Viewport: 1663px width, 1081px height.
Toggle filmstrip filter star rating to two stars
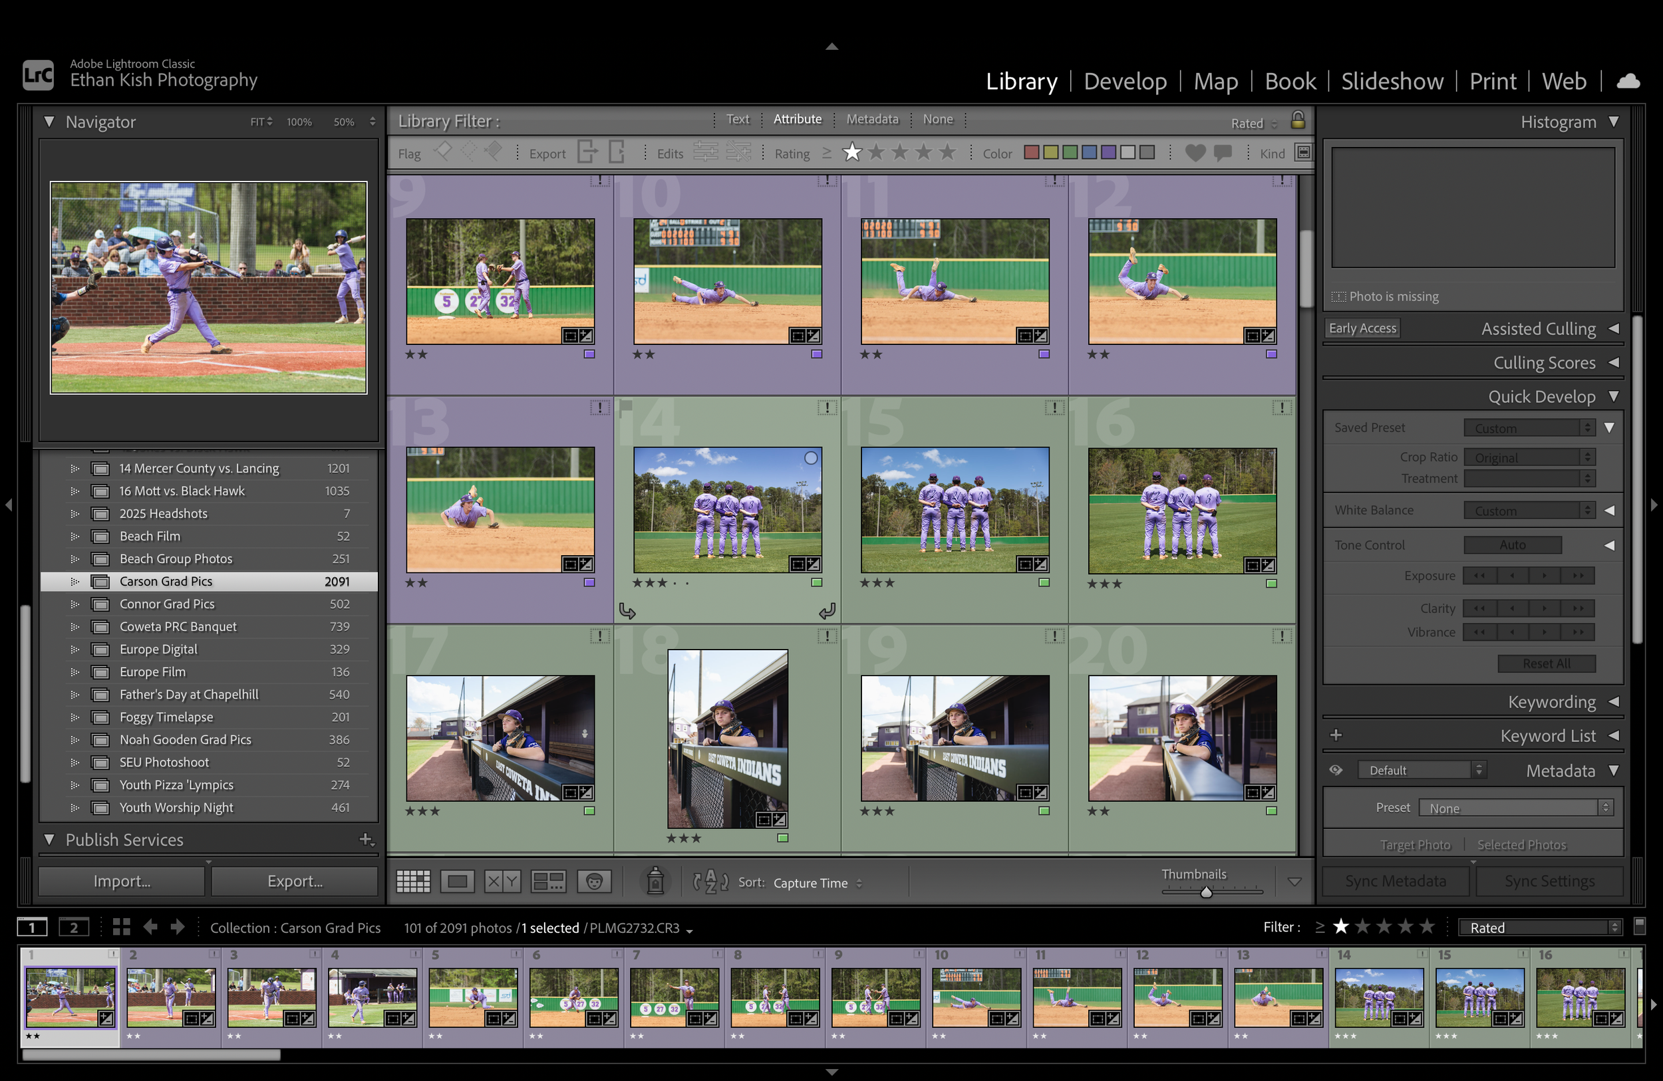pos(1363,927)
